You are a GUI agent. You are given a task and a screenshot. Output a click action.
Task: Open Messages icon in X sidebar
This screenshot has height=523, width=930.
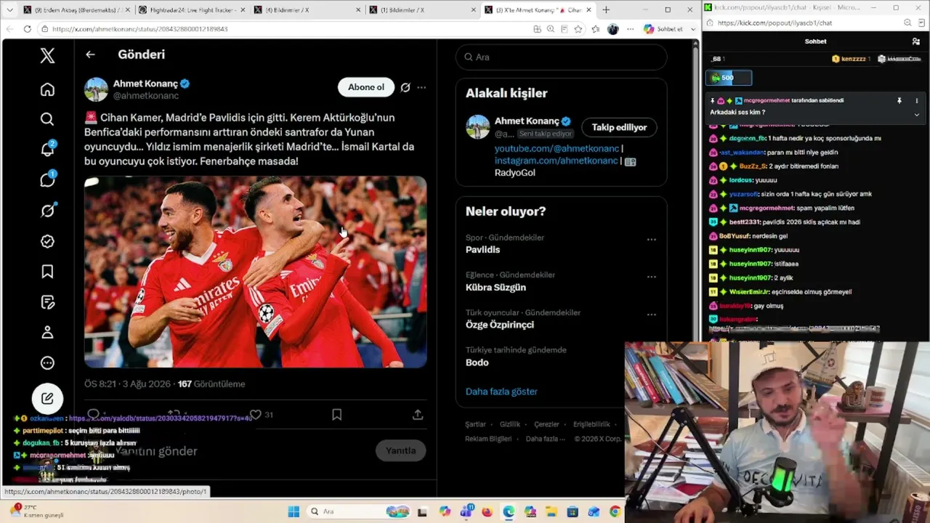coord(47,180)
